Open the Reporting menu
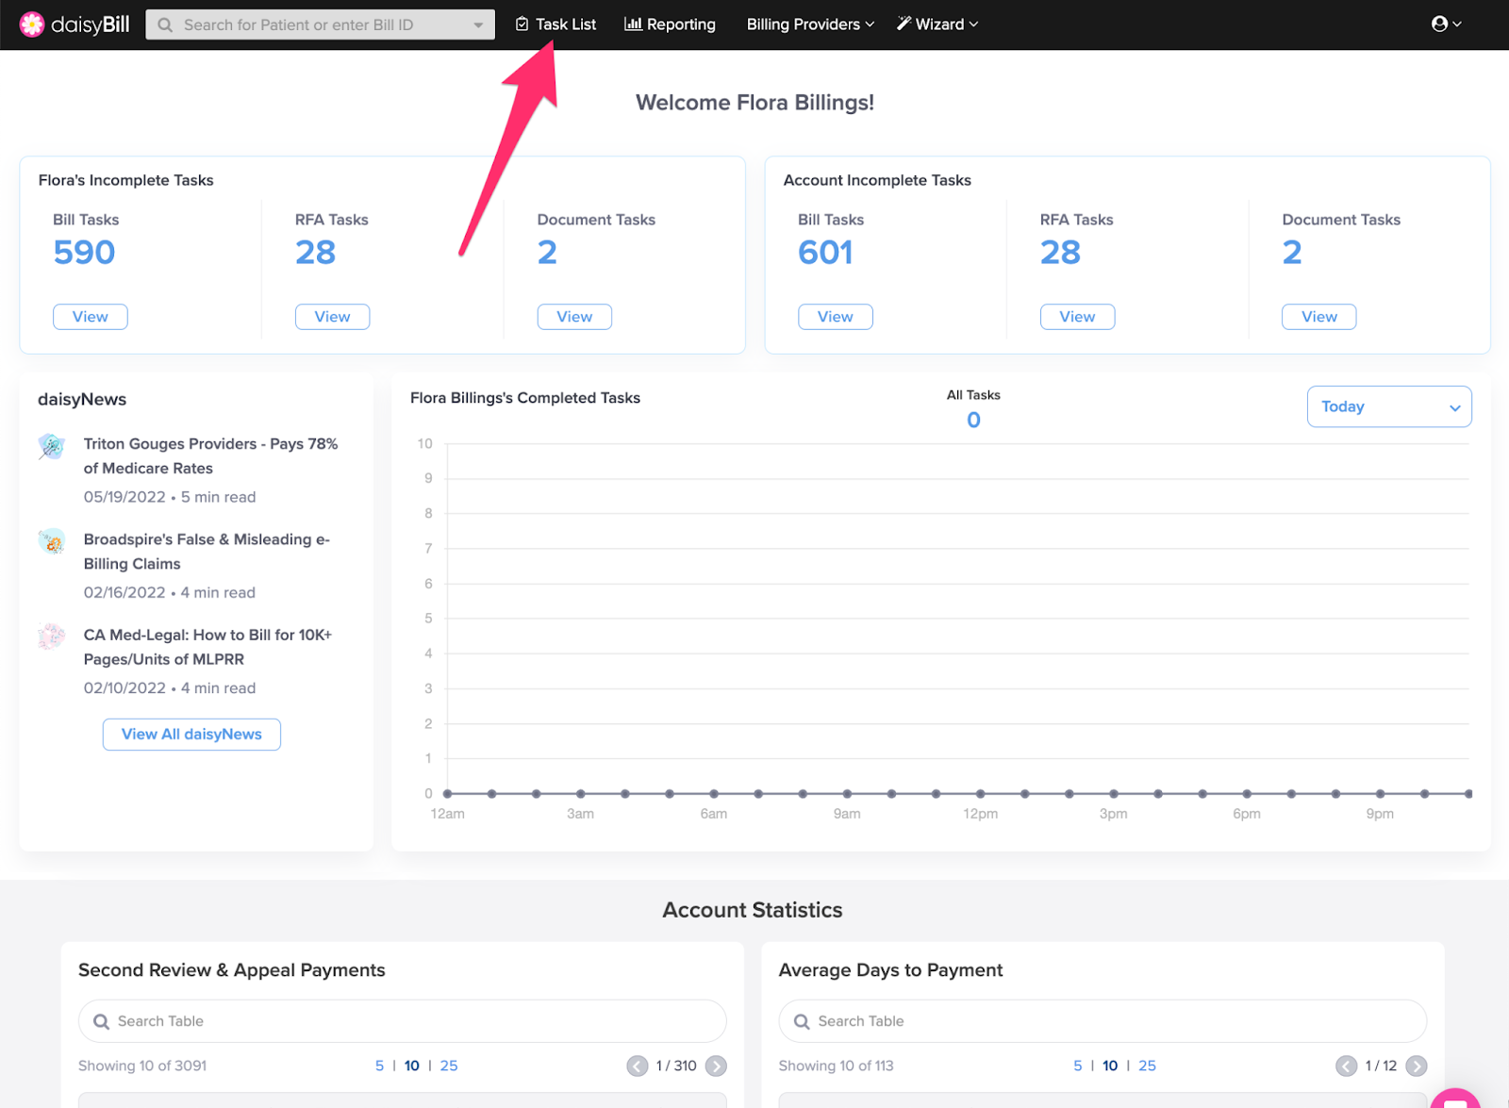Screen dimensions: 1509x1108 (x=670, y=24)
